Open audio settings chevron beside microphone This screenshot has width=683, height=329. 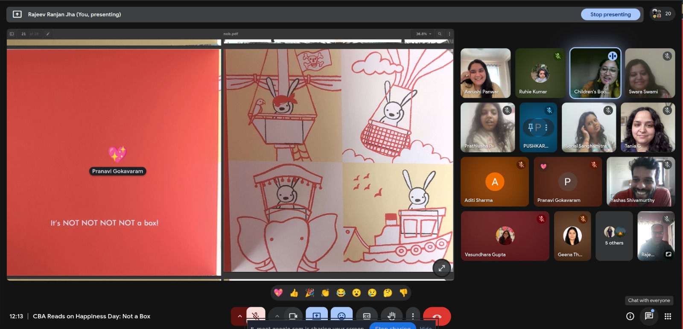239,316
